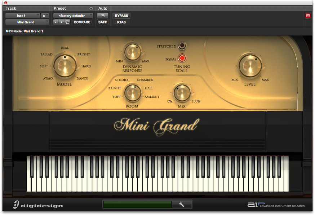Click the SOFT model label beside MODEL knob
This screenshot has height=215, width=315.
44,66
